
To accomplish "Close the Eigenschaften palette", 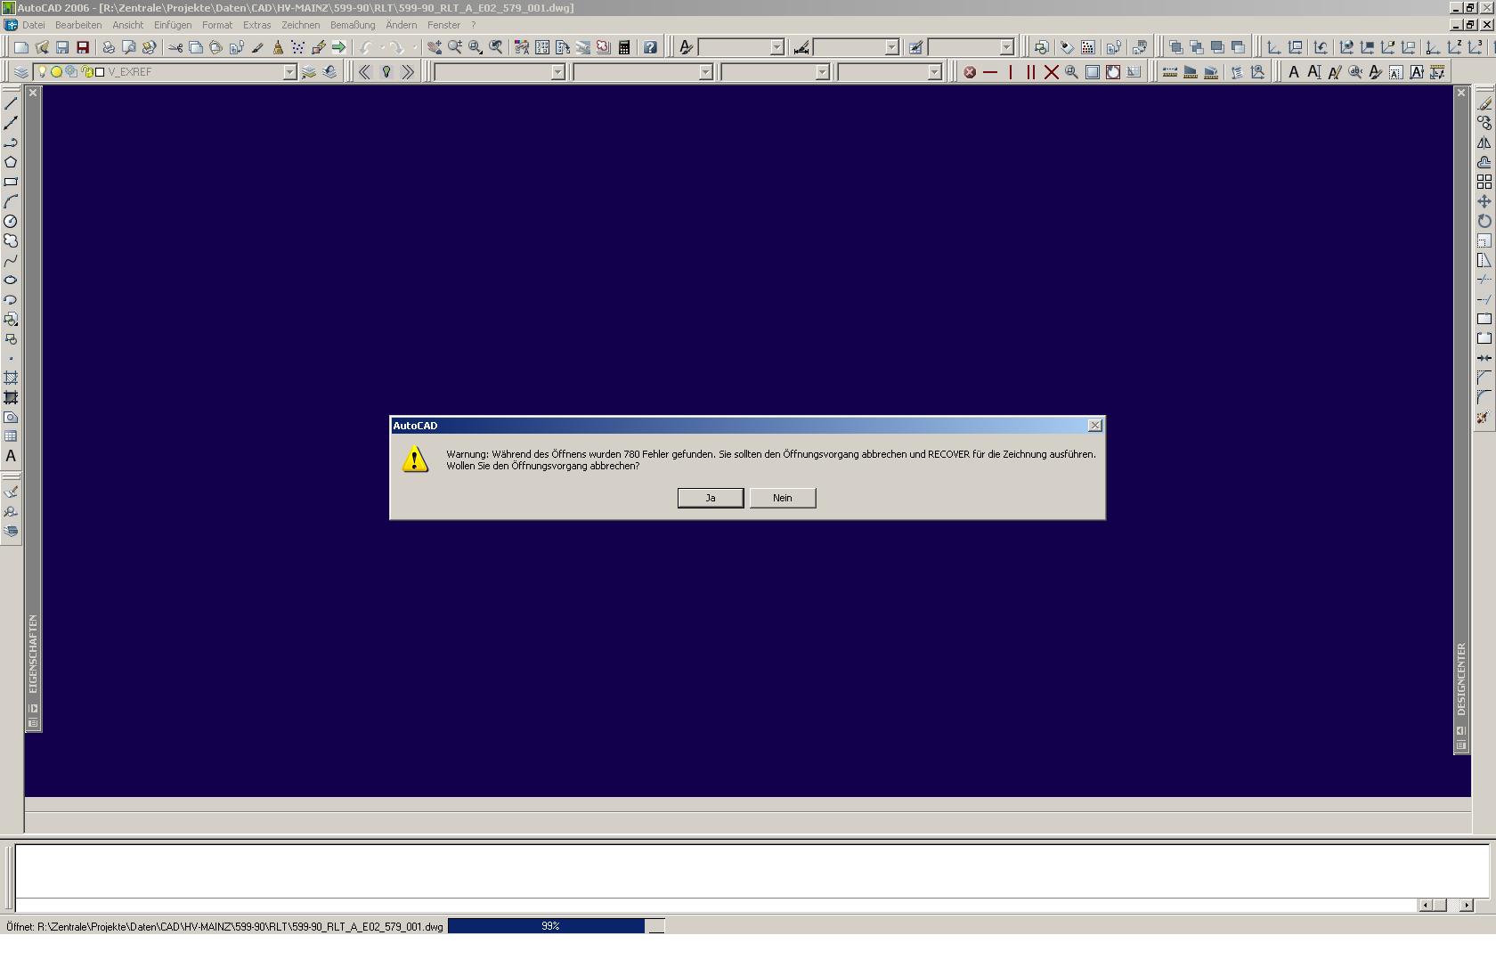I will (33, 93).
